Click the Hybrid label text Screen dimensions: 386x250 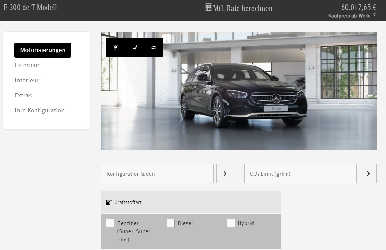tap(246, 223)
